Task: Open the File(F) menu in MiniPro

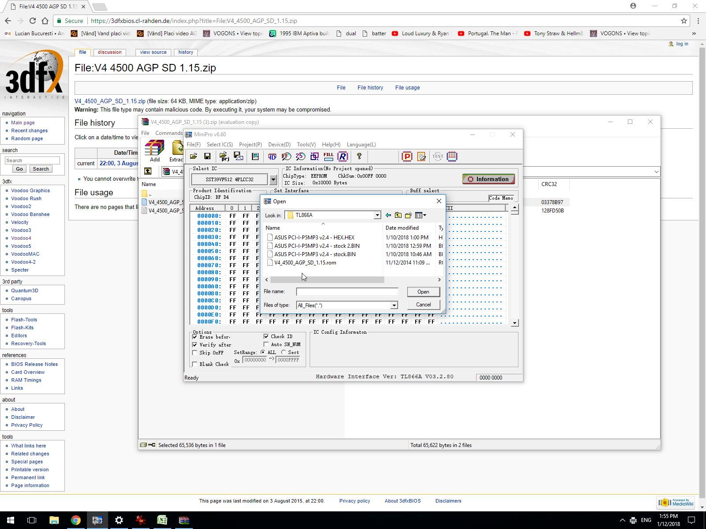Action: [x=193, y=145]
